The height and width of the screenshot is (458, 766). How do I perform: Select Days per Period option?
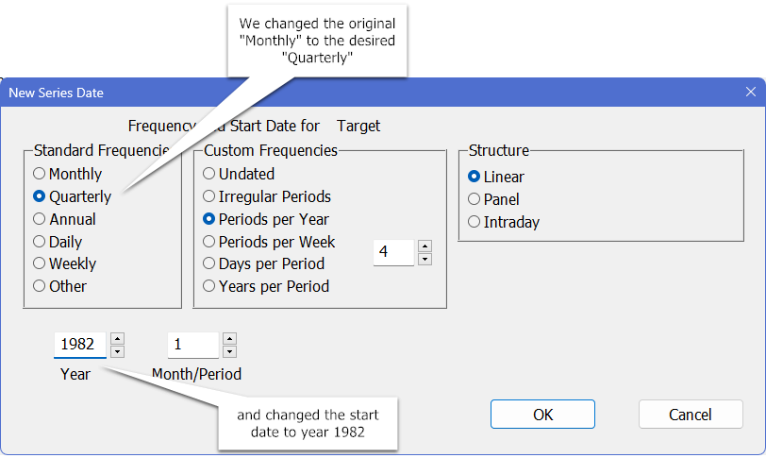click(209, 263)
